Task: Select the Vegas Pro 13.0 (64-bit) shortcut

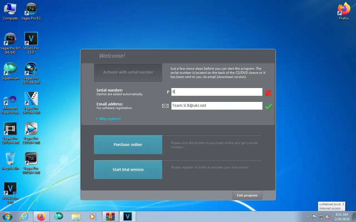Action: [x=10, y=133]
